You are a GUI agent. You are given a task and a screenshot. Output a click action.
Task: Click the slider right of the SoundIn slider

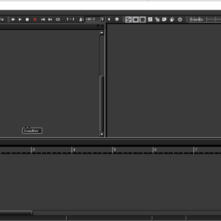[x=214, y=20]
